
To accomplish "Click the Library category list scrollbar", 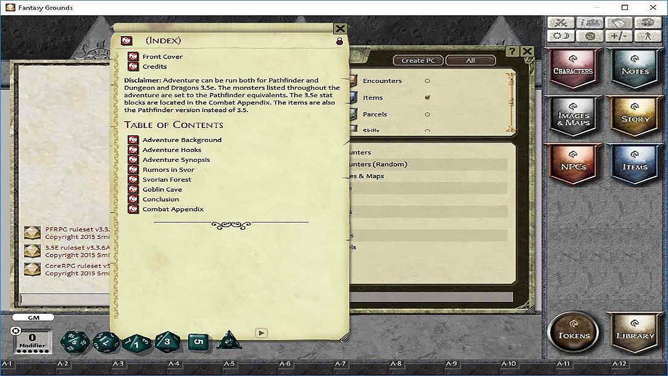I will tap(510, 102).
